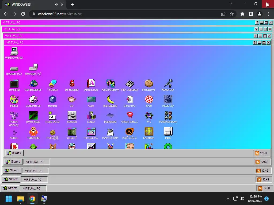
Task: Launch the Calc calculator icon
Action: (x=91, y=101)
